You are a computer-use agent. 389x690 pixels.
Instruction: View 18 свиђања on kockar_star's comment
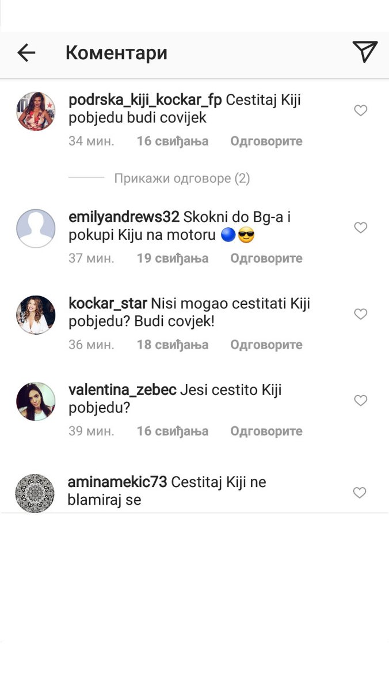[173, 344]
